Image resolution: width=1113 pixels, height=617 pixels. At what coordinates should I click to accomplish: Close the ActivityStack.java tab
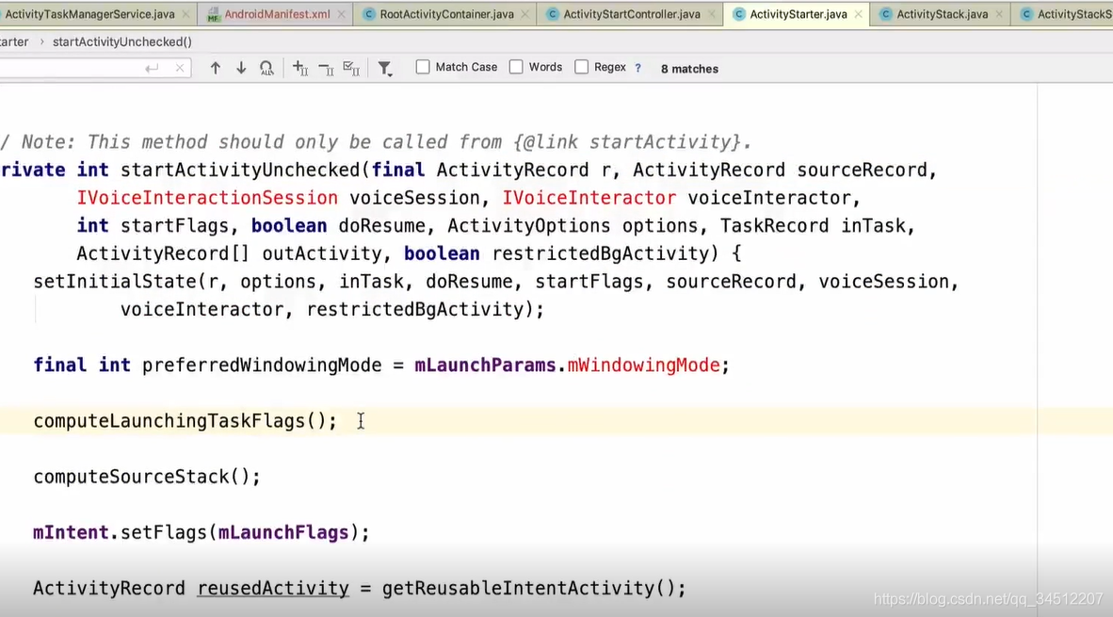(999, 14)
